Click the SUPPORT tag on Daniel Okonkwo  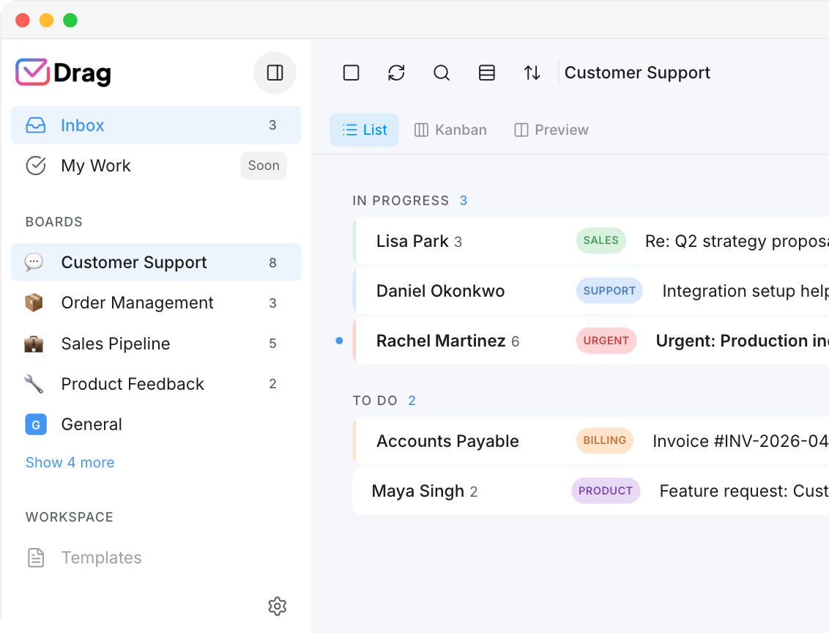pyautogui.click(x=609, y=291)
